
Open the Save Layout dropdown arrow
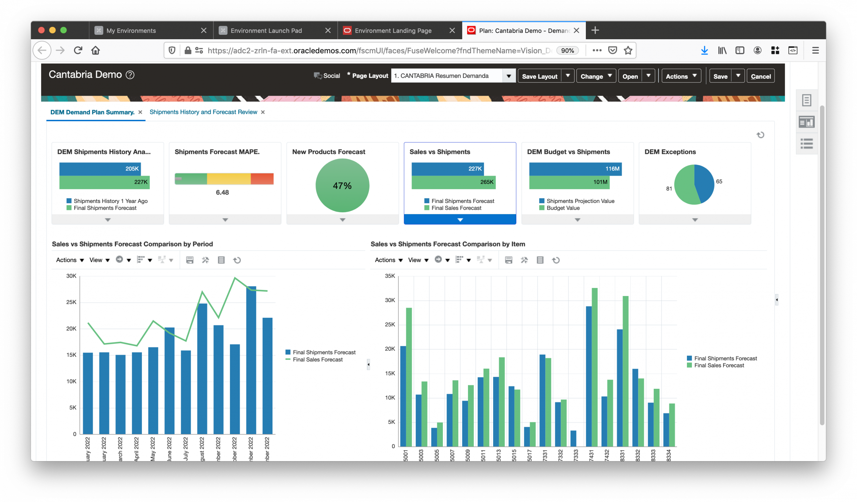tap(567, 76)
